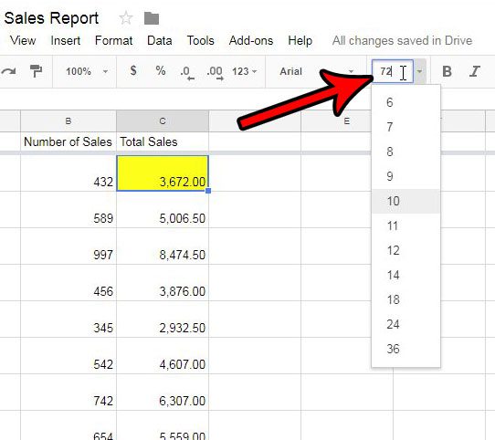Star the Sales Report document

(126, 18)
